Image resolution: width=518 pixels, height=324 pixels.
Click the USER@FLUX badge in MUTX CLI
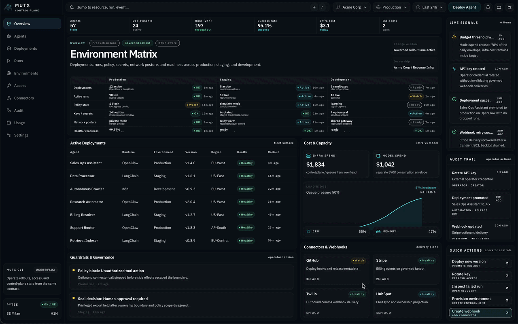click(46, 270)
